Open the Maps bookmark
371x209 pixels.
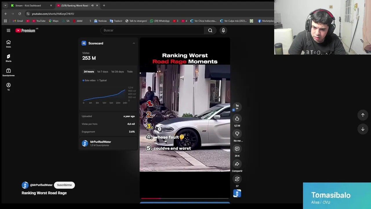[x=53, y=21]
